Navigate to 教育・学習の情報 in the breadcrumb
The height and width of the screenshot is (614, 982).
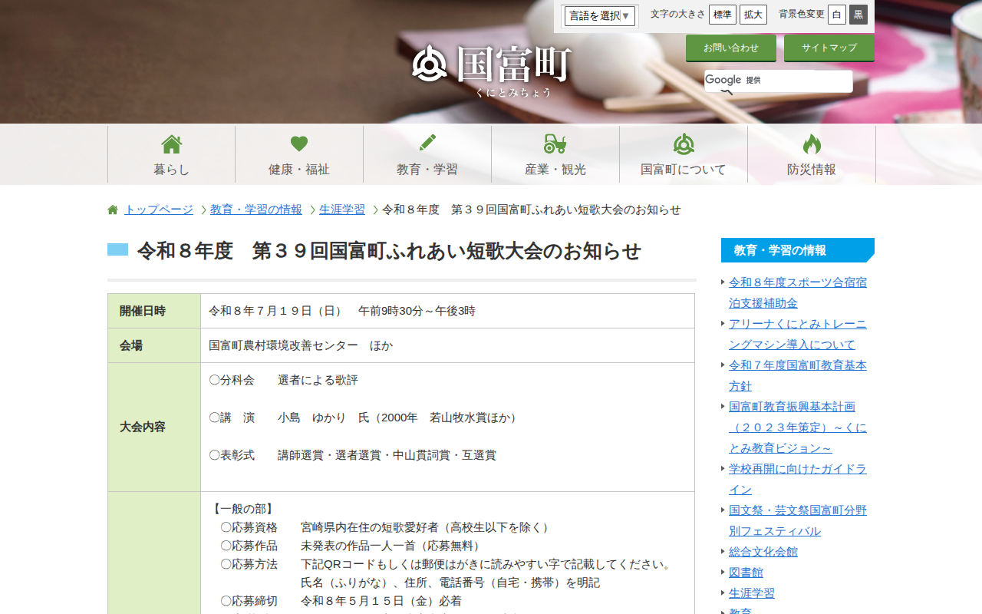(255, 209)
